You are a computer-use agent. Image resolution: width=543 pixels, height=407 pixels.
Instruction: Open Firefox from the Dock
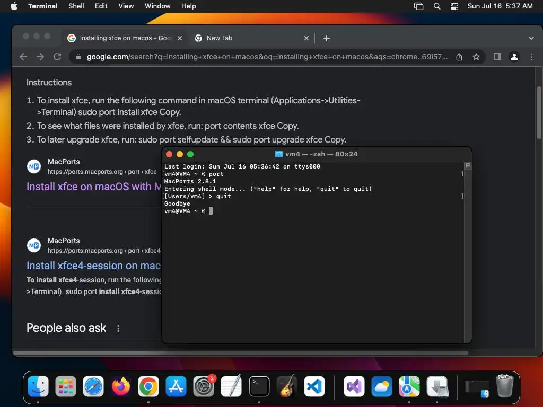coord(121,386)
